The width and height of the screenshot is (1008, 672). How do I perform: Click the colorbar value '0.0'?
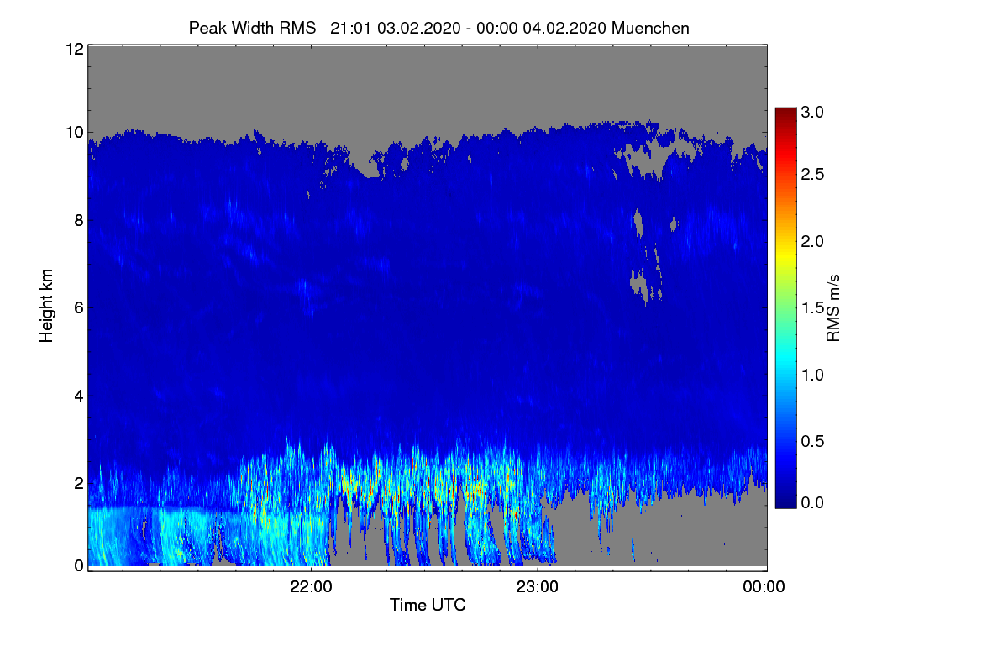(x=813, y=502)
